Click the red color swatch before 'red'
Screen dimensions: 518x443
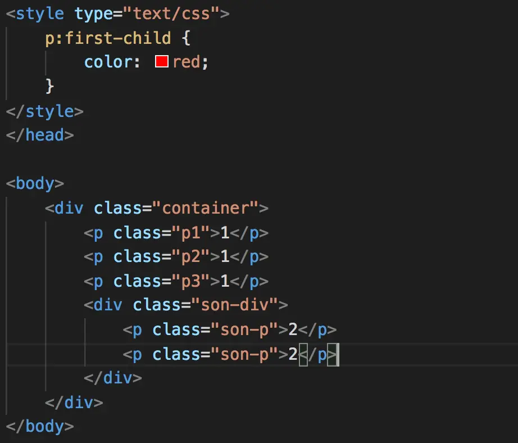pos(162,61)
